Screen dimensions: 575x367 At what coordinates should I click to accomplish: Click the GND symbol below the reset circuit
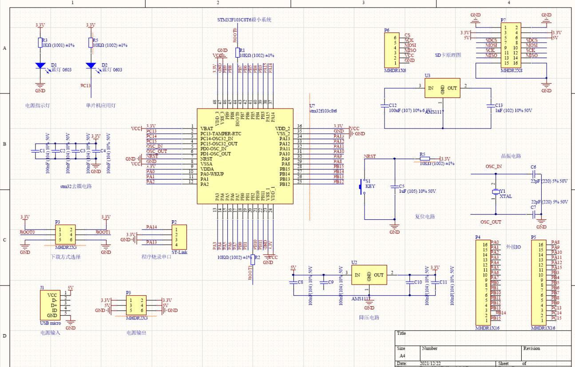(394, 228)
